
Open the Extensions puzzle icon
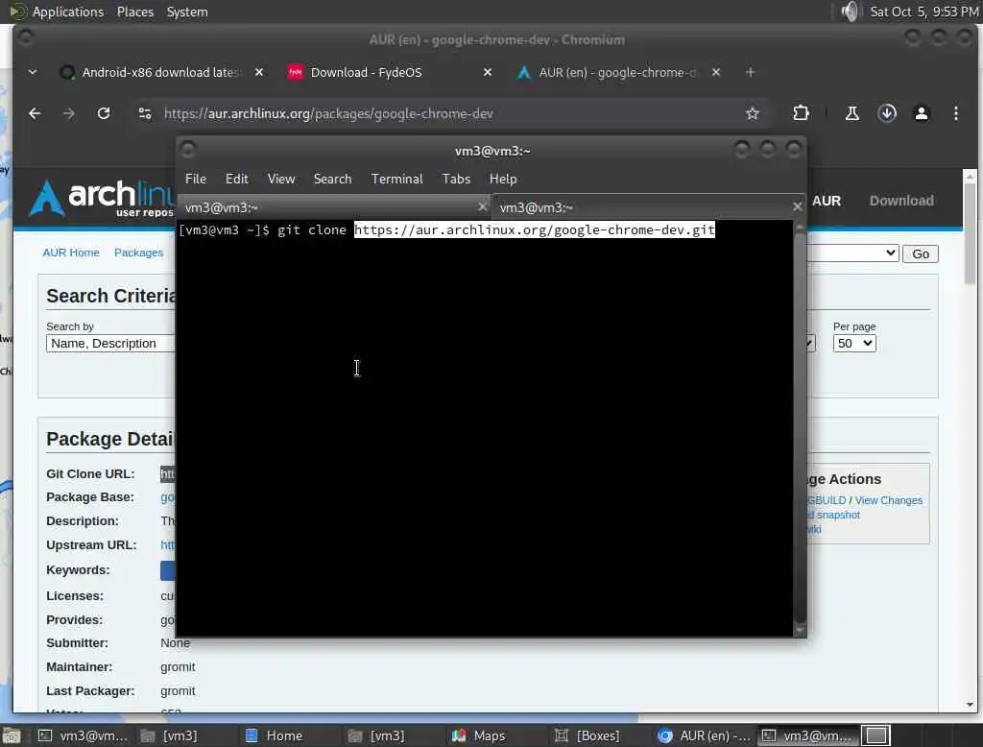(x=801, y=113)
